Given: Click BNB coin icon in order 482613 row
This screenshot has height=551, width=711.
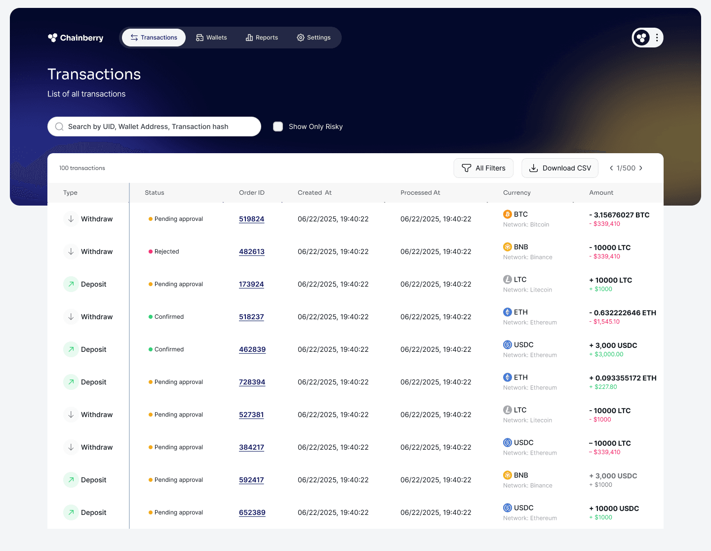Looking at the screenshot, I should (x=508, y=247).
